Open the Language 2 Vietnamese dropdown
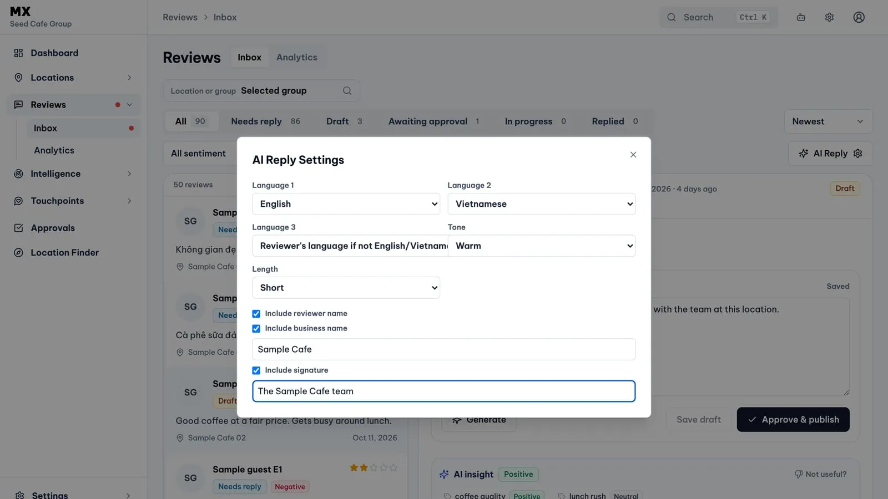The width and height of the screenshot is (888, 499). click(542, 204)
